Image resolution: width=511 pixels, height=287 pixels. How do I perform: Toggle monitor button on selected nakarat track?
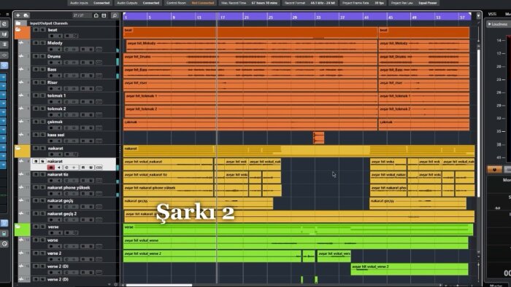[x=59, y=168]
